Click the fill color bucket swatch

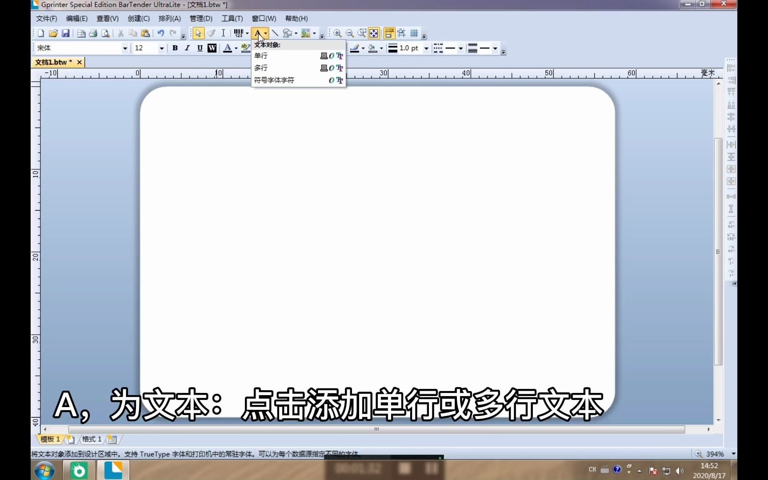[x=372, y=48]
